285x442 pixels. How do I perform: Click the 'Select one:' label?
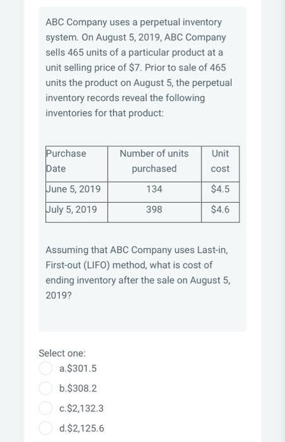pyautogui.click(x=62, y=353)
